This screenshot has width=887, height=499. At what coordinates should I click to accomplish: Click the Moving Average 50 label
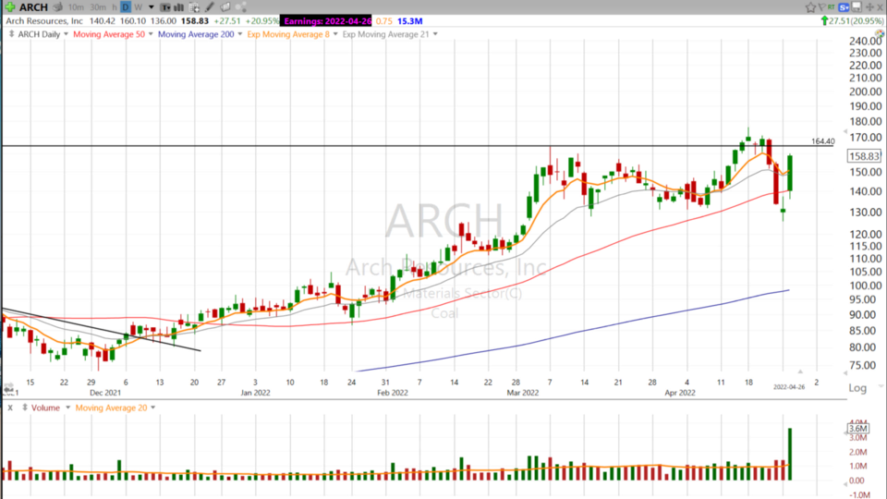(109, 34)
